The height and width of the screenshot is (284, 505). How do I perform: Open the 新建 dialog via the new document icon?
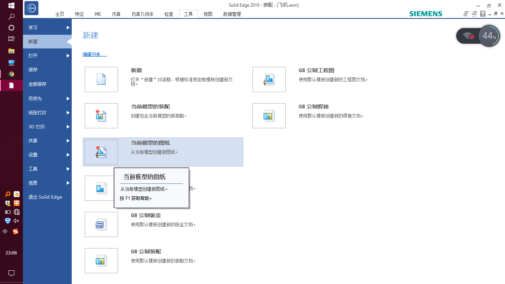tap(101, 79)
